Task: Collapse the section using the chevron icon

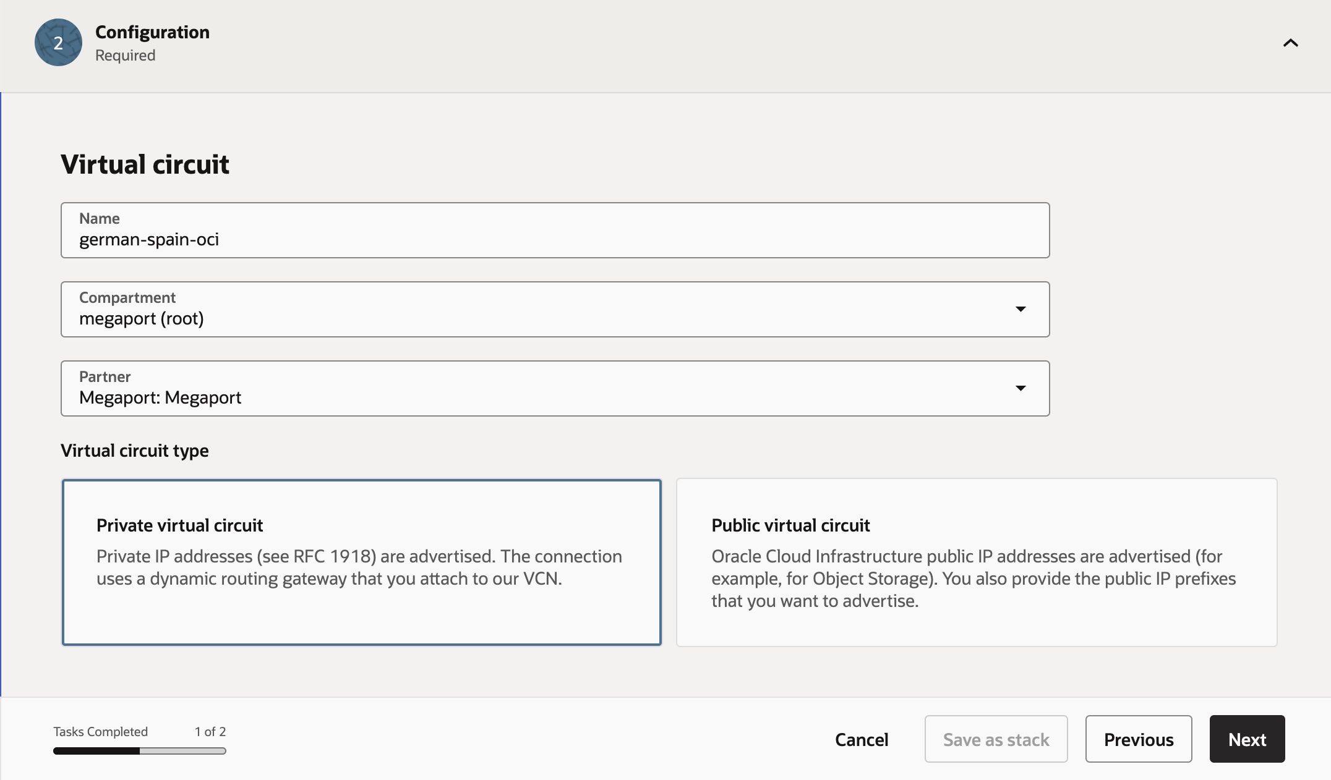Action: point(1291,43)
